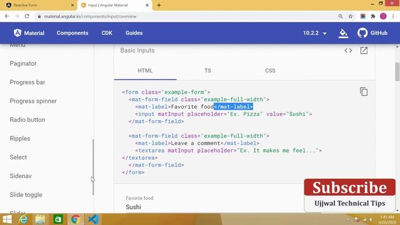Image resolution: width=400 pixels, height=225 pixels.
Task: Copy example source with copy icon
Action: pyautogui.click(x=364, y=92)
